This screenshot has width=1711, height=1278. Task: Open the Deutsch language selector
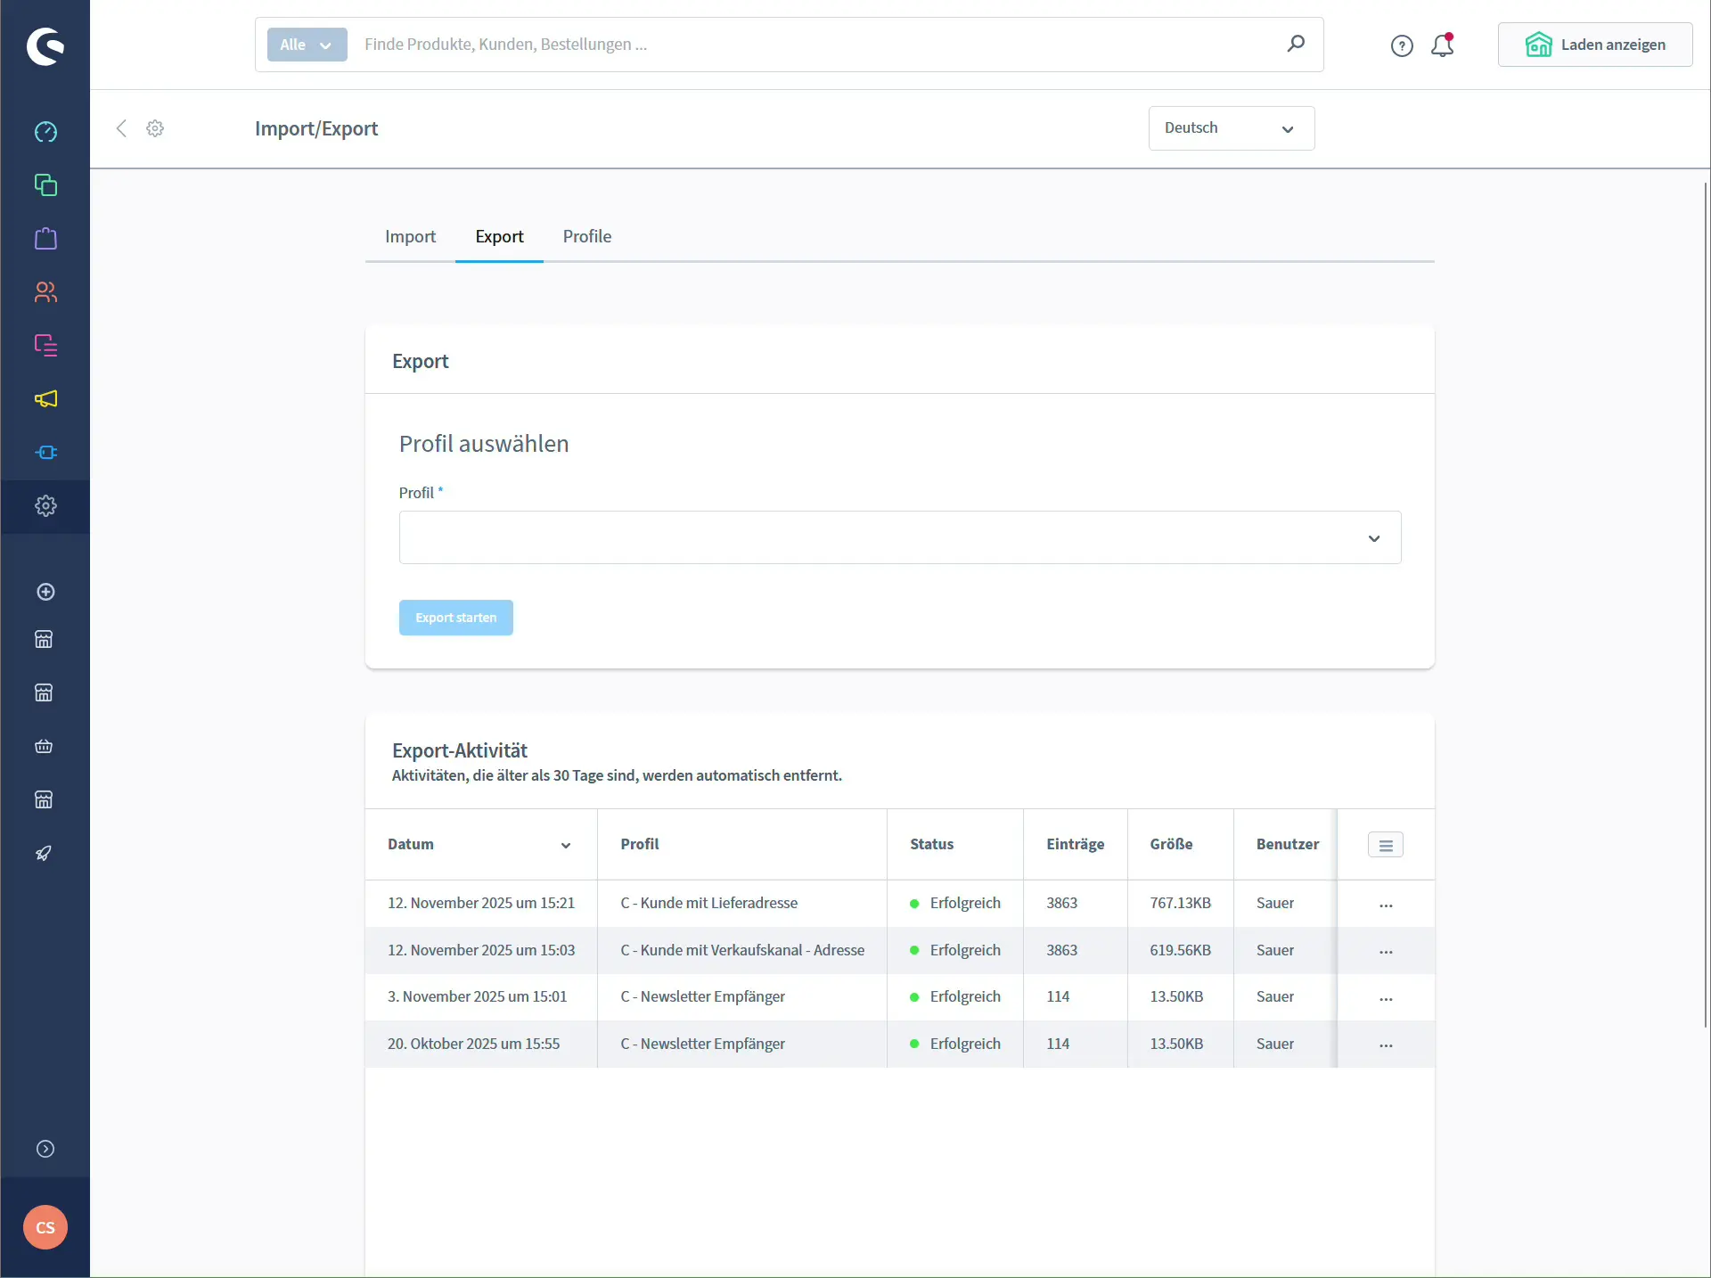coord(1231,127)
